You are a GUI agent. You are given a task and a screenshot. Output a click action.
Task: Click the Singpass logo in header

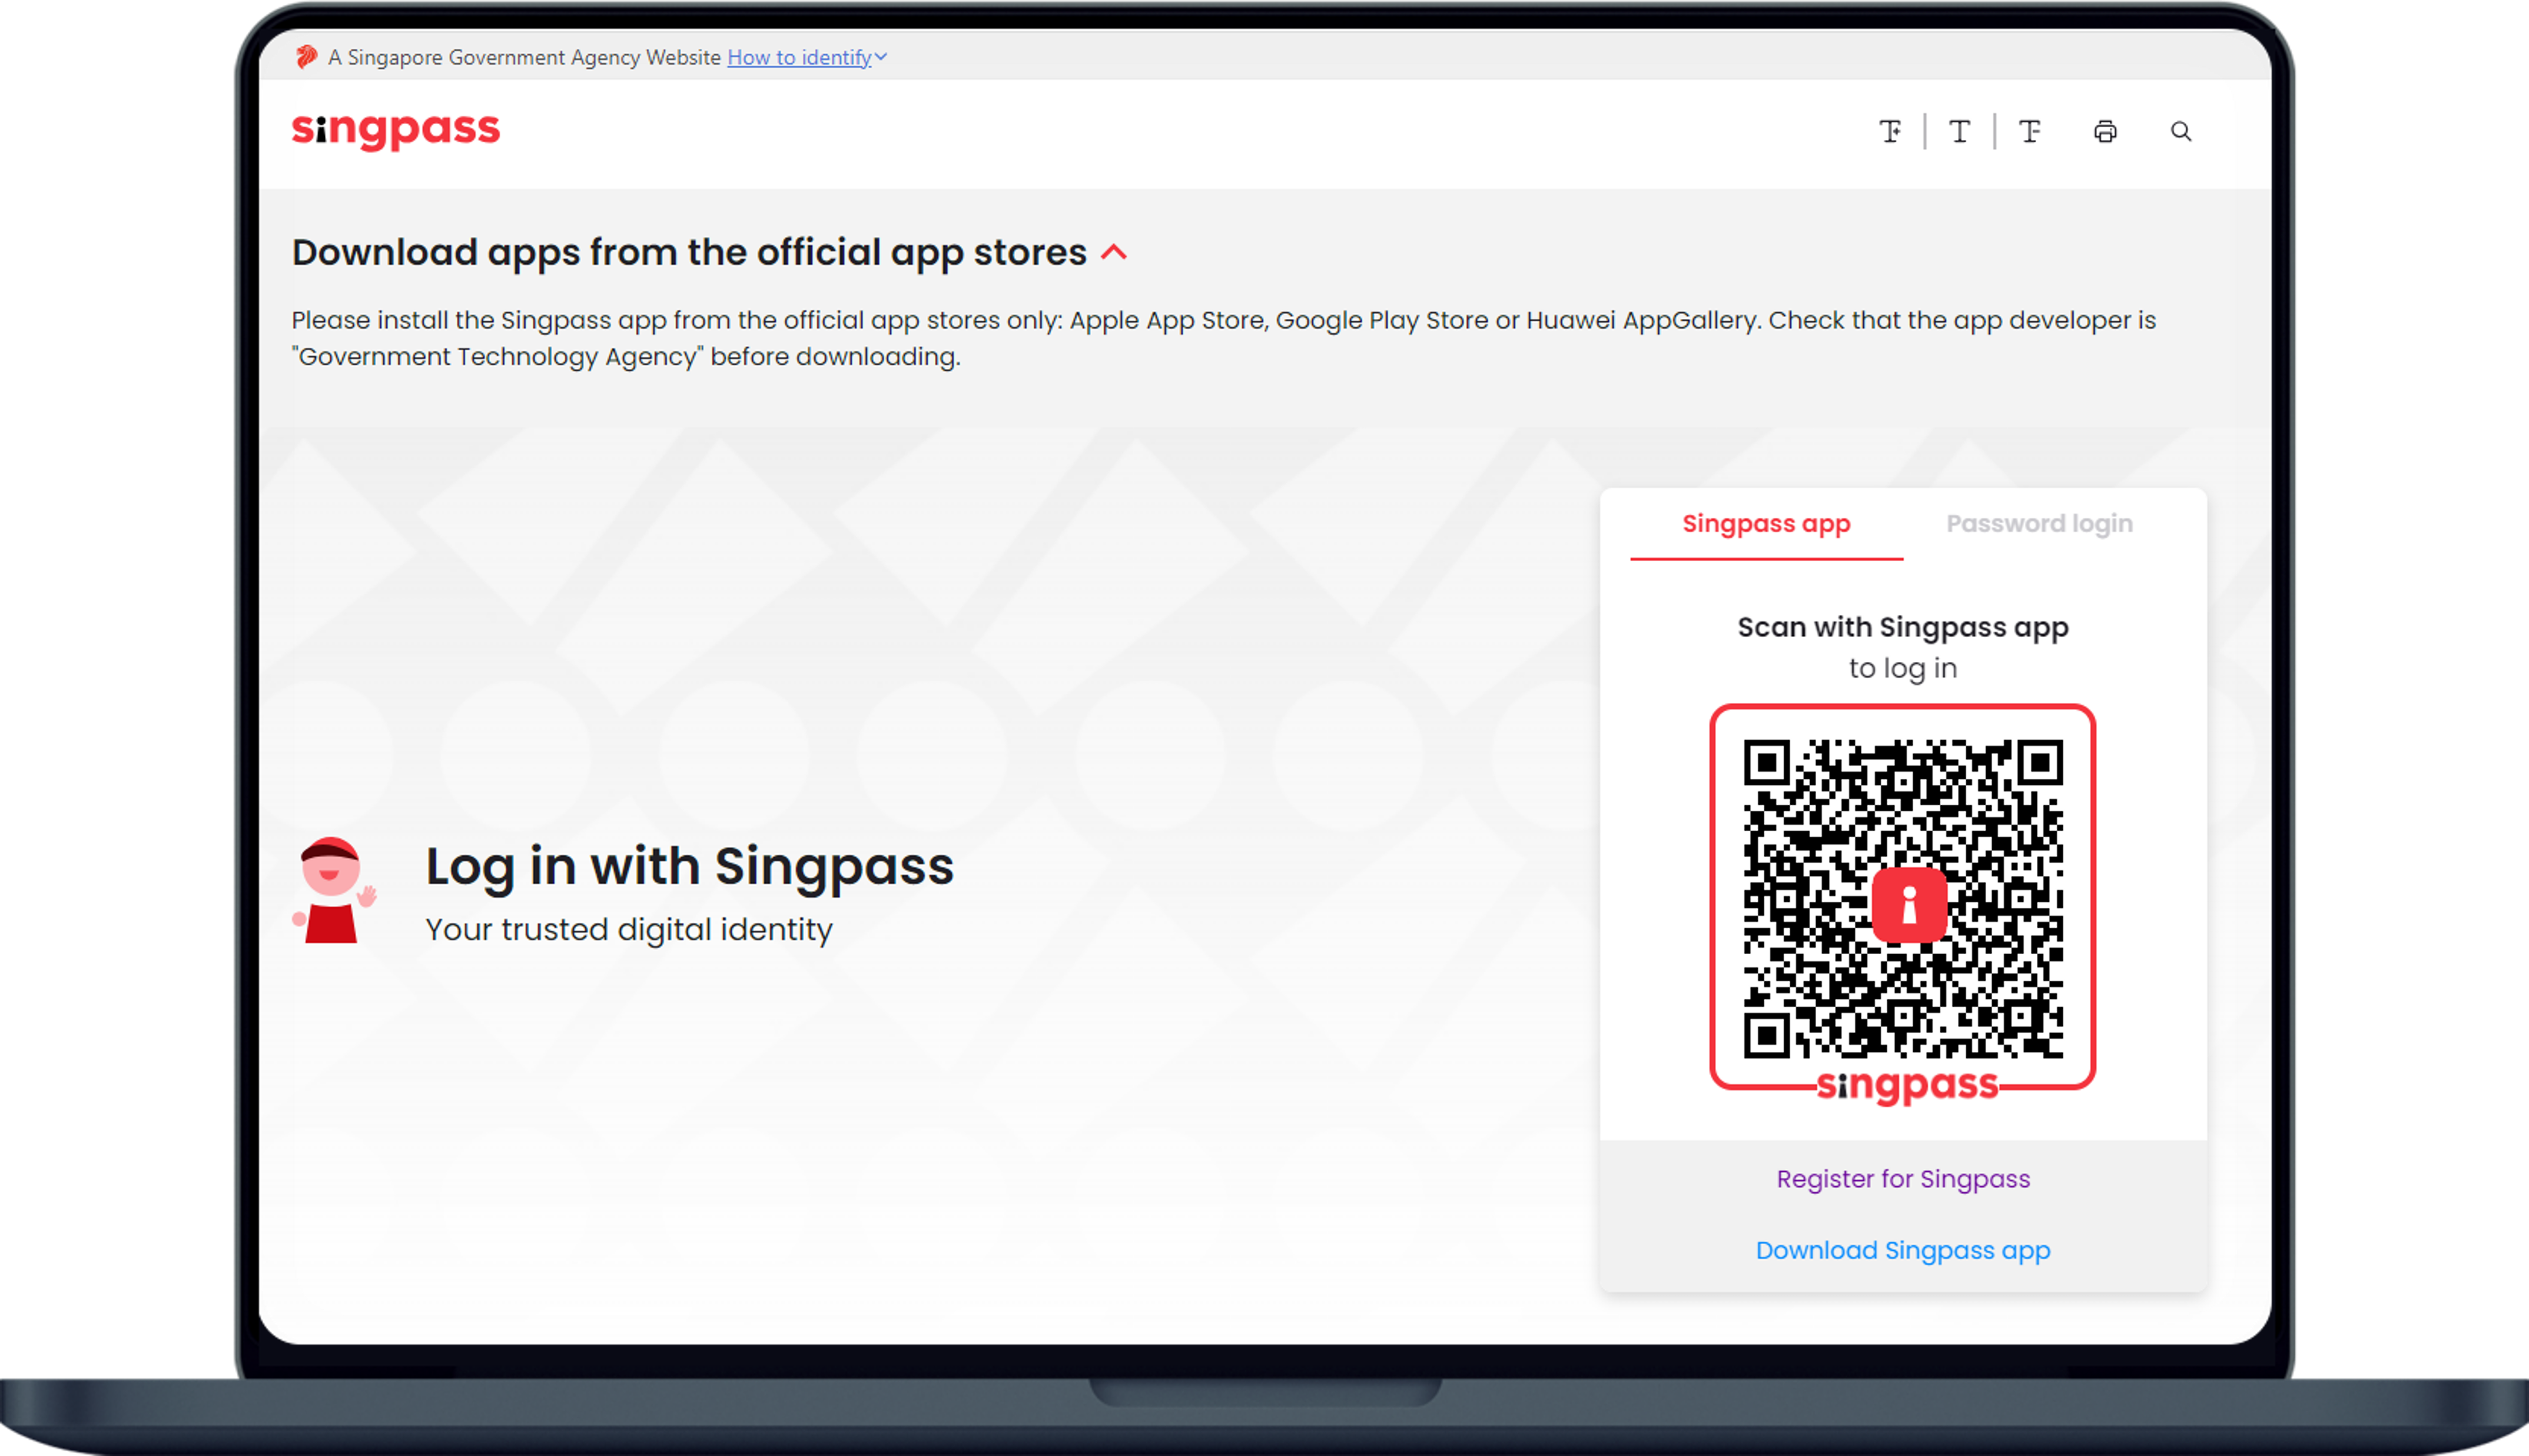point(395,130)
